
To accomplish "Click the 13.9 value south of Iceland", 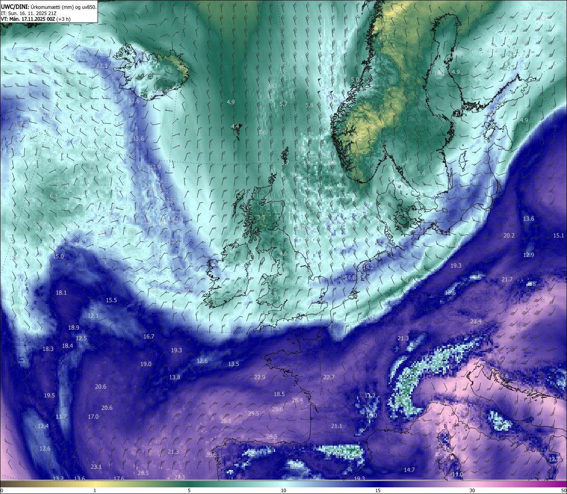I will [155, 167].
